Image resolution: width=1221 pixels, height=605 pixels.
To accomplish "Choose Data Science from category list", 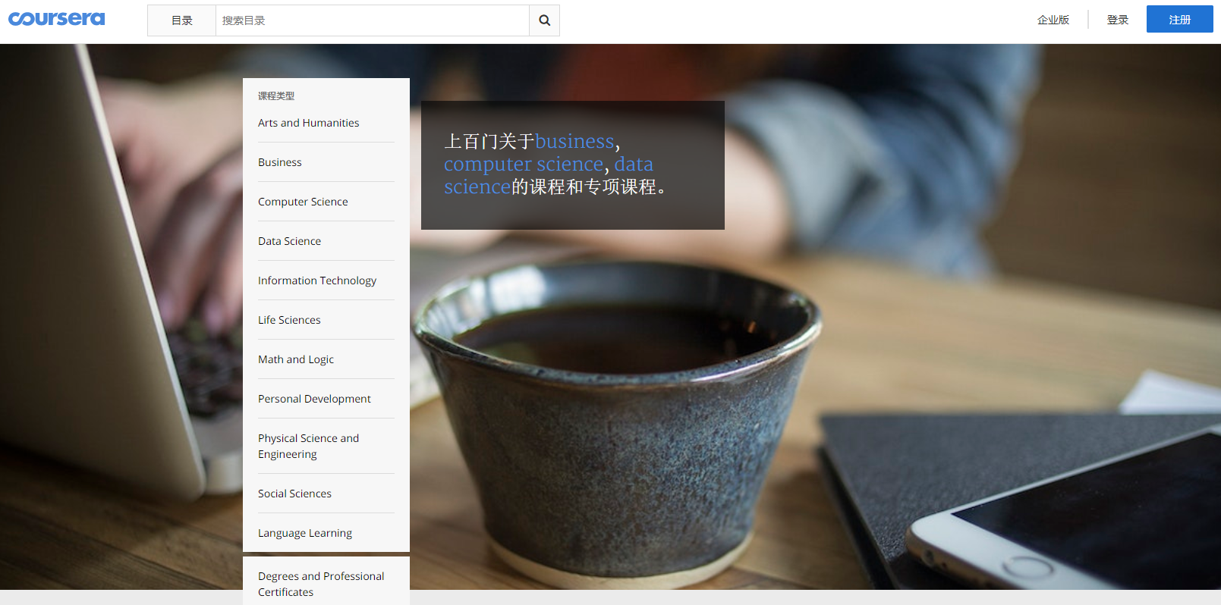I will 289,241.
